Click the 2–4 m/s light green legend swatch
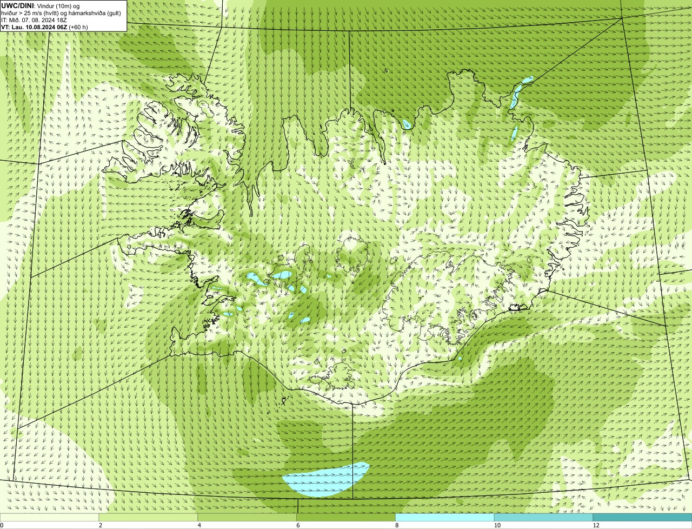 click(x=148, y=517)
